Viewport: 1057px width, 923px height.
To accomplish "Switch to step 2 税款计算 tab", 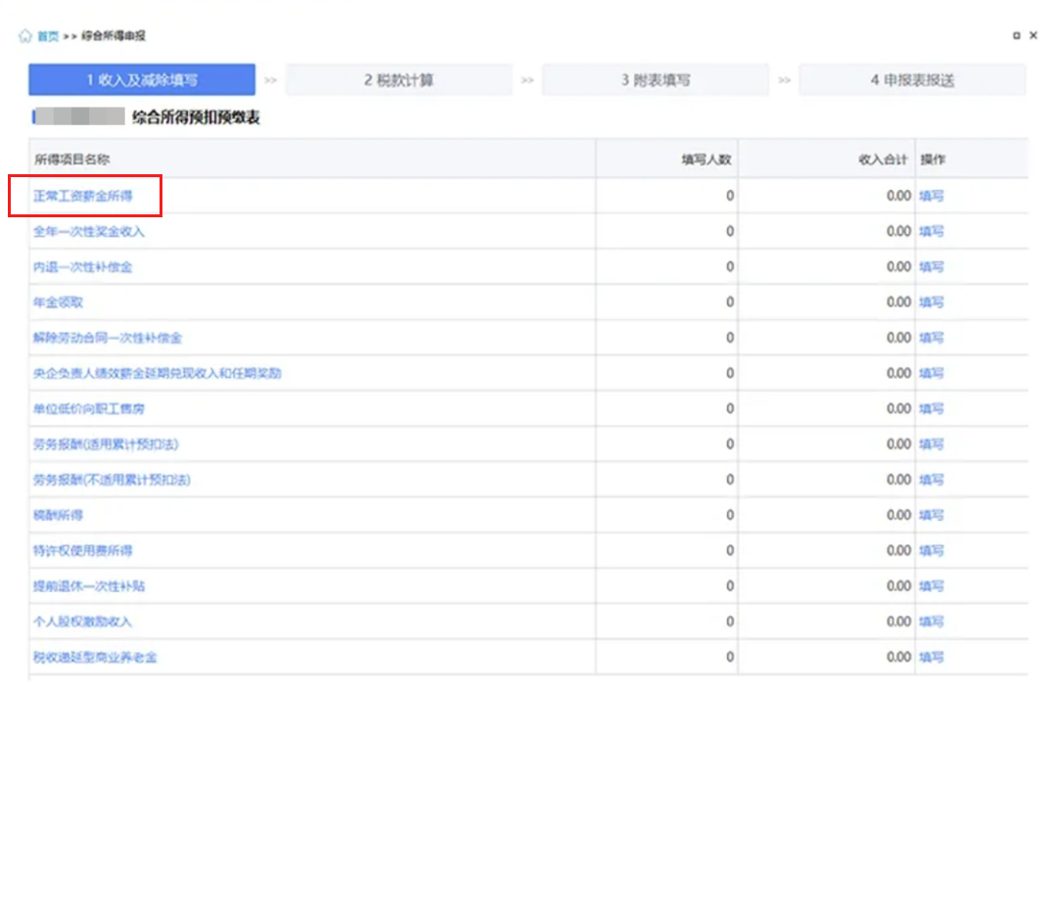I will point(398,80).
